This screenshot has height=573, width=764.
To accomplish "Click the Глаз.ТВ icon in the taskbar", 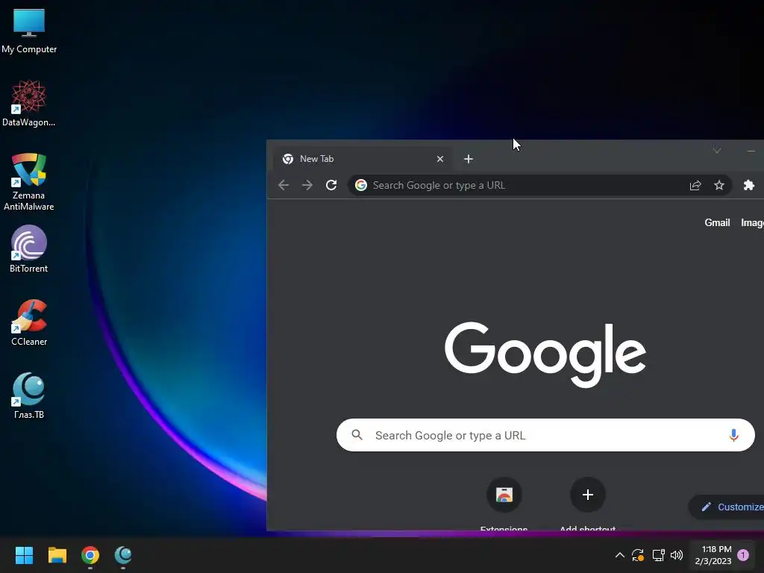I will tap(123, 555).
